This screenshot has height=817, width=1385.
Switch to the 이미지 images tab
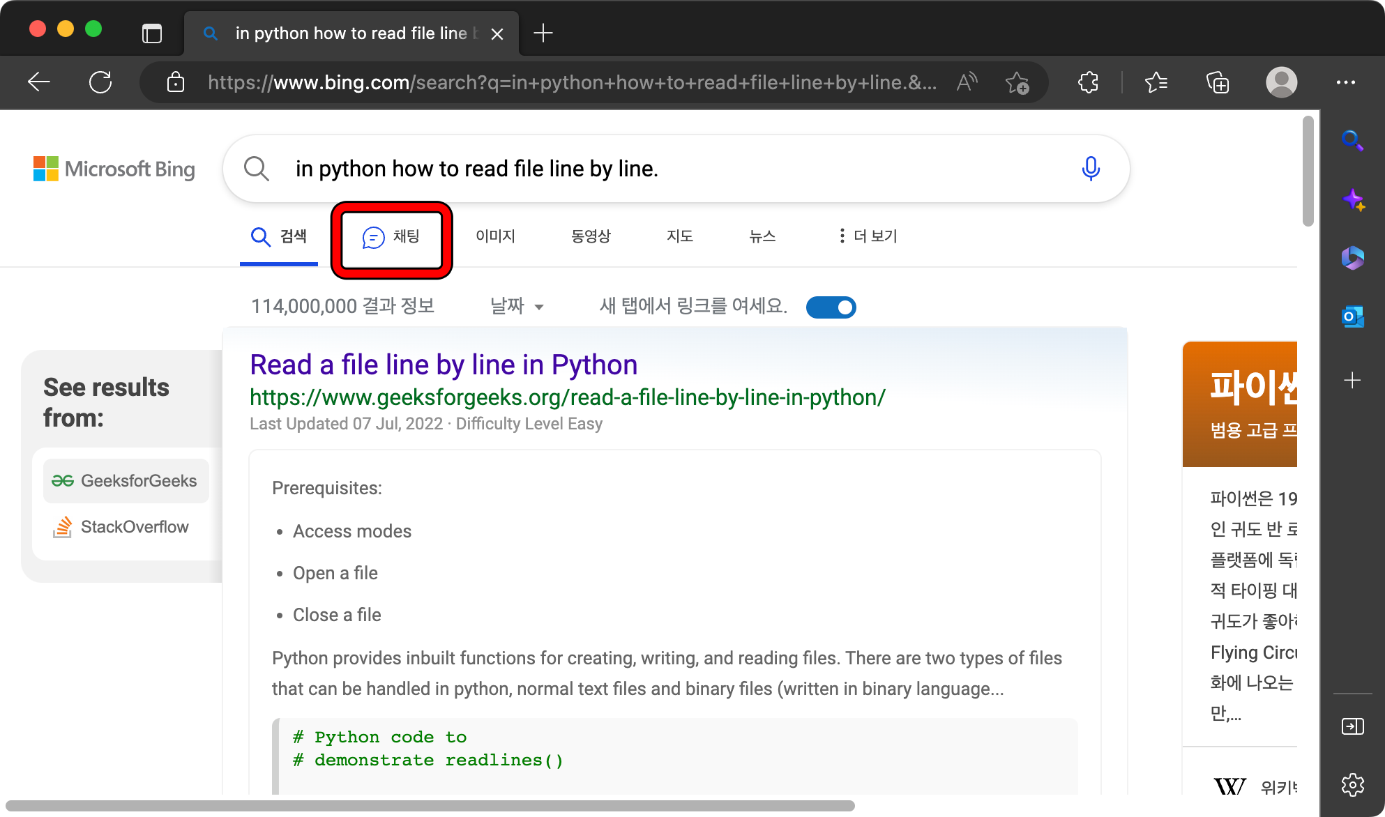[x=495, y=236]
